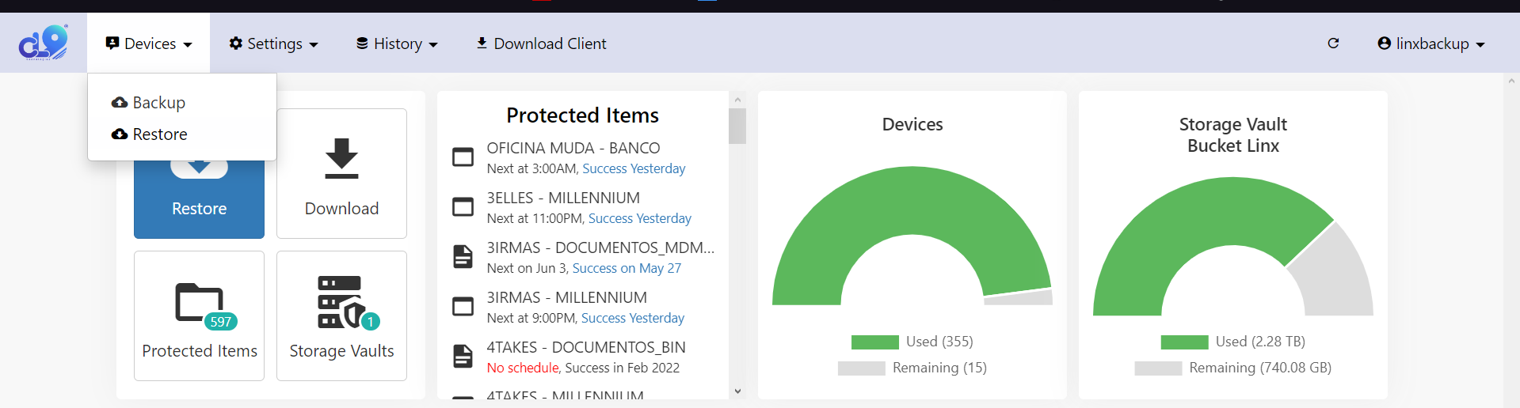
Task: Click the refresh icon in the navbar
Action: [1333, 43]
